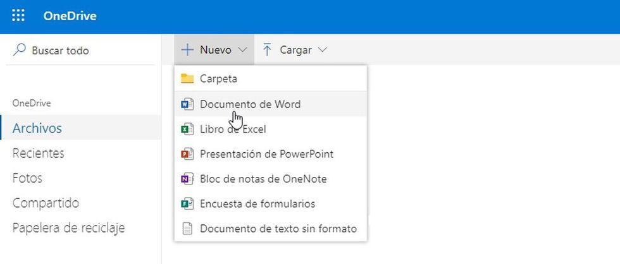Expand the Cargar dropdown chevron
The height and width of the screenshot is (264, 620).
323,50
